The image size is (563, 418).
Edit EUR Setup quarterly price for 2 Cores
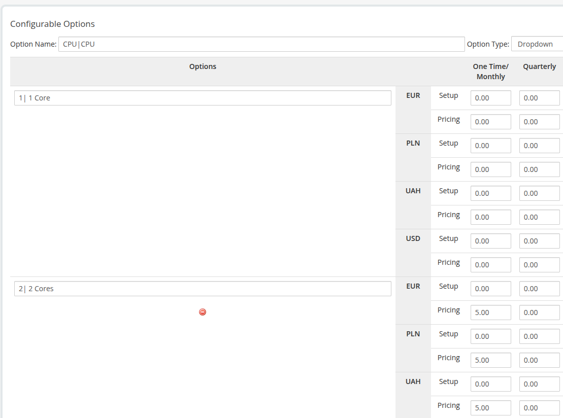(x=539, y=288)
